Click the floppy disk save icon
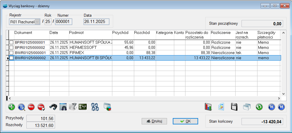This screenshot has height=133, width=292. click(234, 107)
